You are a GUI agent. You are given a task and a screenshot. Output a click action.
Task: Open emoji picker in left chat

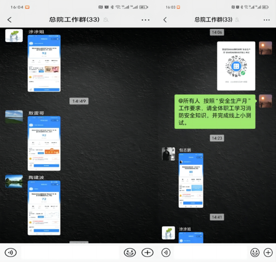coord(130,252)
